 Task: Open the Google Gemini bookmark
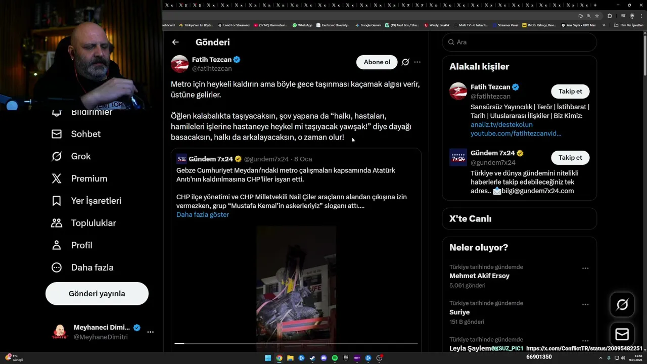pyautogui.click(x=368, y=25)
